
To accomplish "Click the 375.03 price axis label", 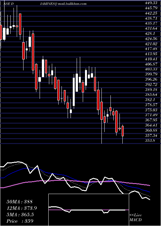I will [152, 110].
